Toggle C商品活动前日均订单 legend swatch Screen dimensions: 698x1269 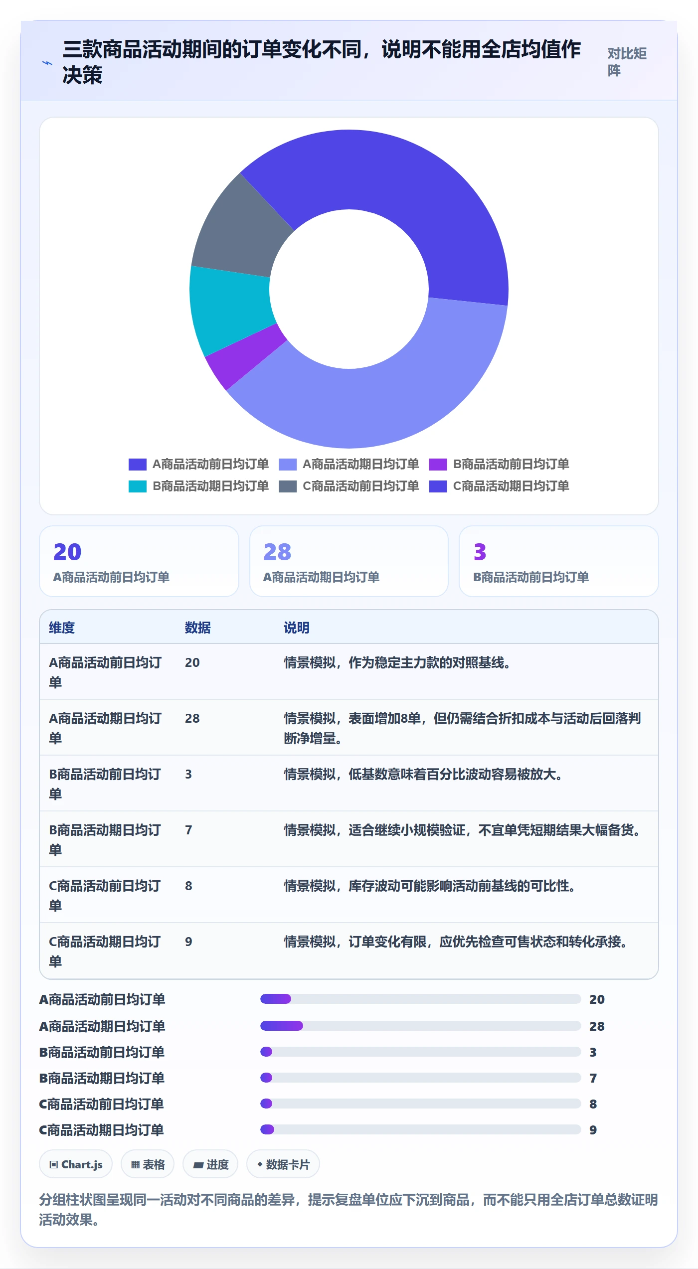coord(288,486)
